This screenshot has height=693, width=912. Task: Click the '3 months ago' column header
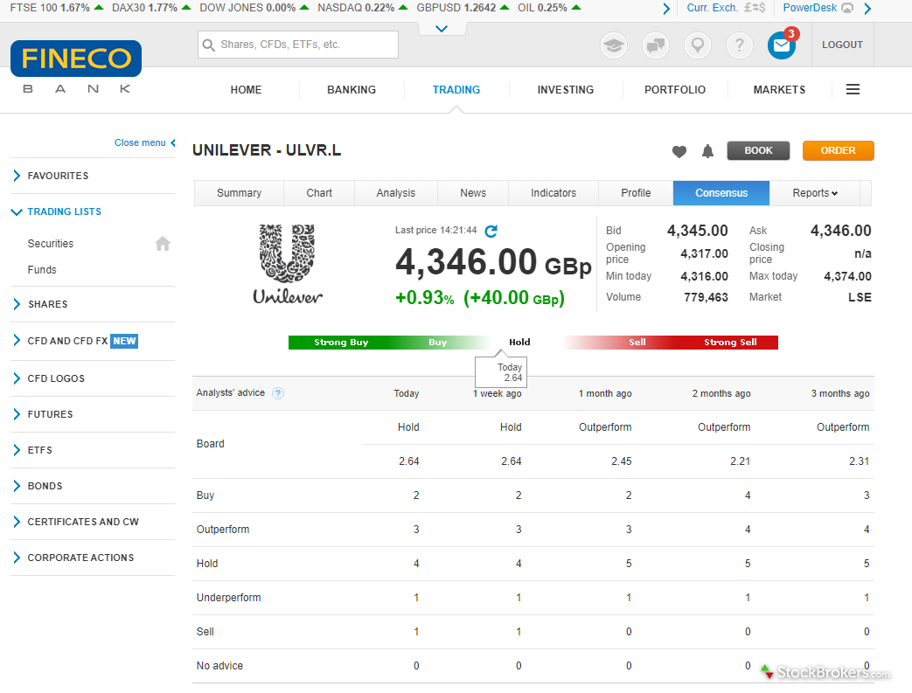840,393
